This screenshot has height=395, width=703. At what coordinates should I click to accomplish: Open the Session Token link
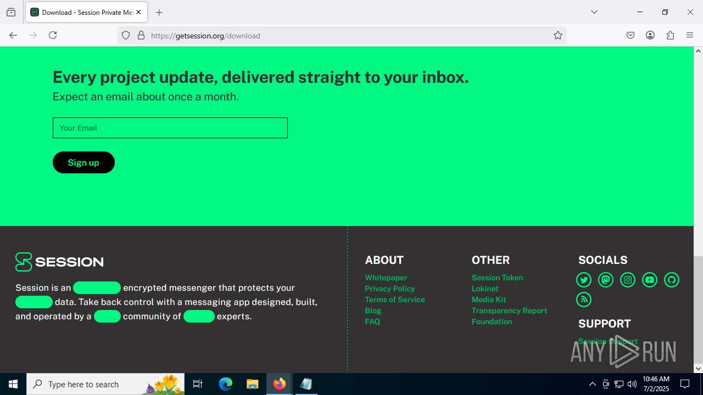pyautogui.click(x=498, y=278)
